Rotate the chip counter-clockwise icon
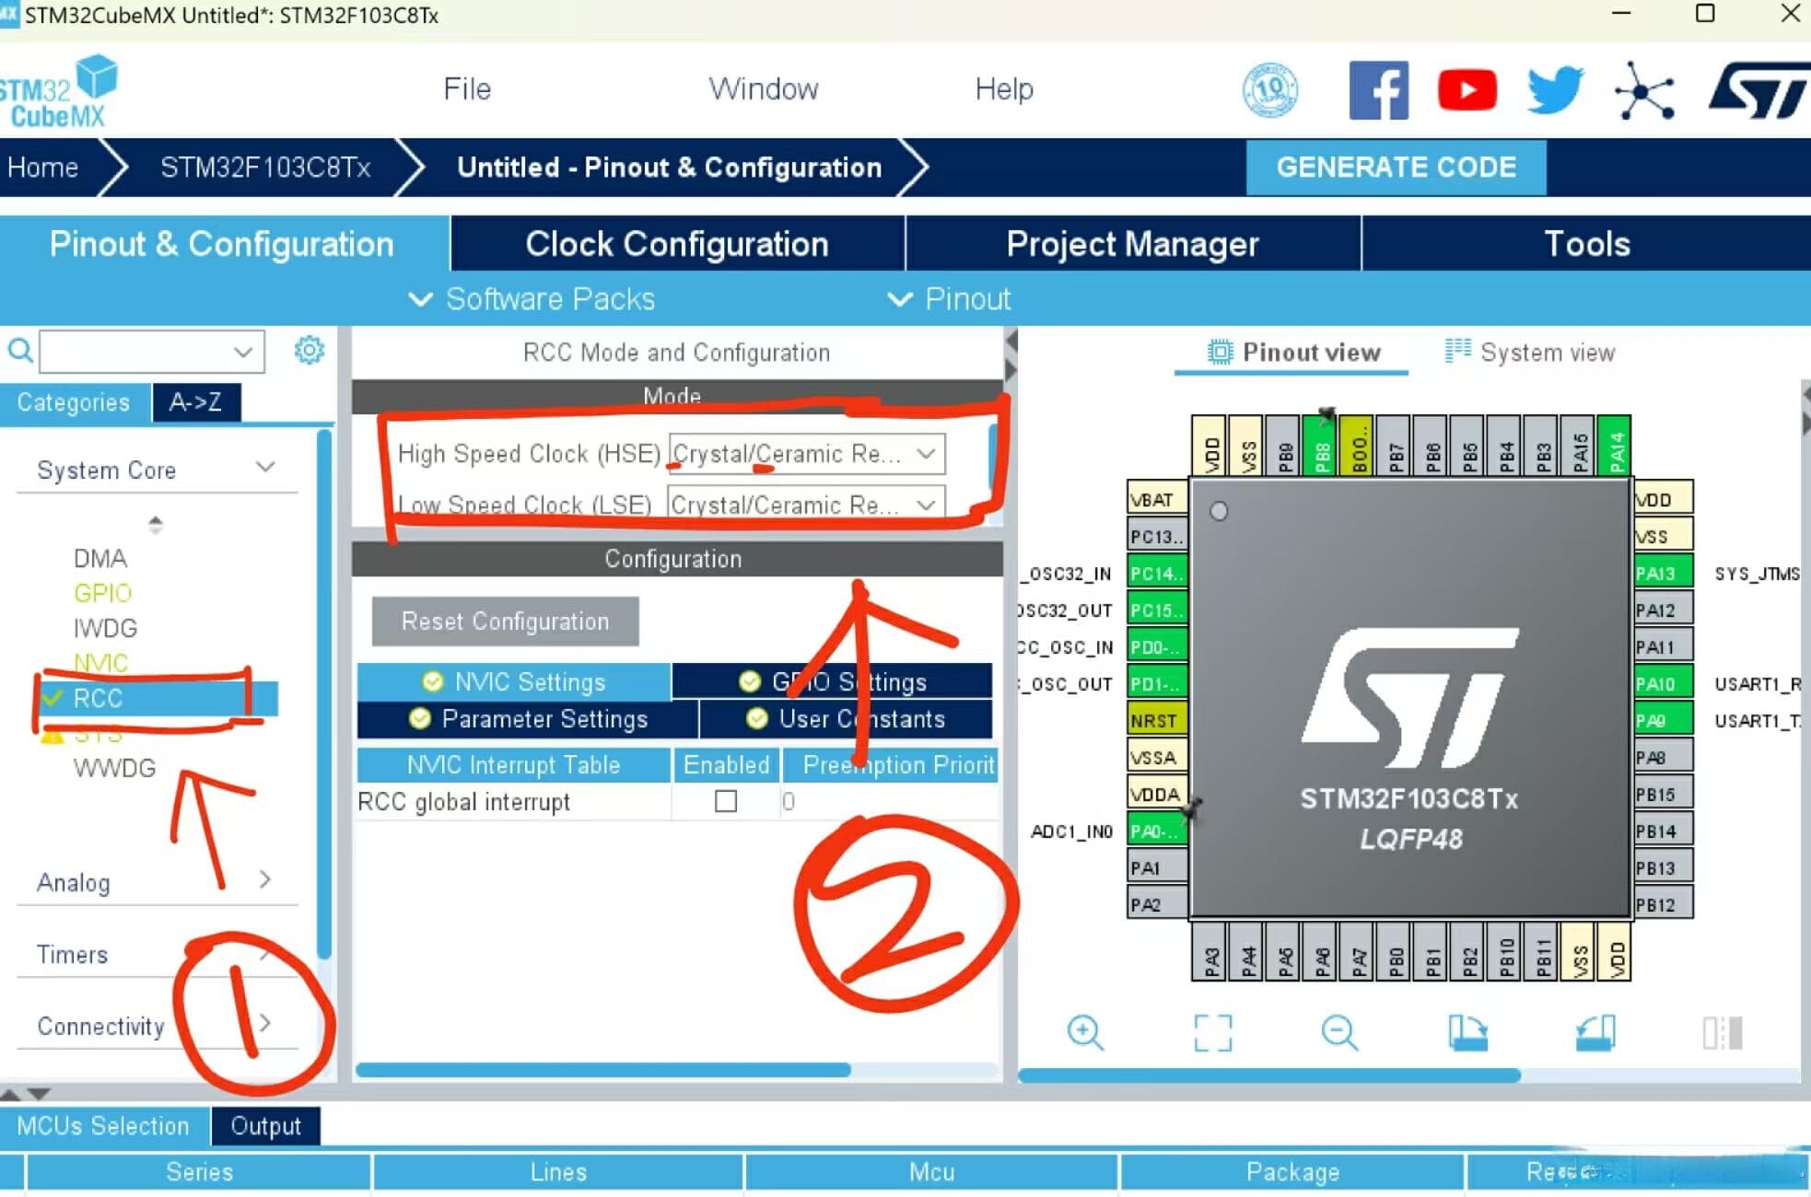This screenshot has width=1811, height=1197. 1595,1032
